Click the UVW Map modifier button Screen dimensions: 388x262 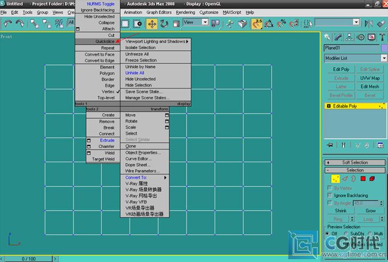[370, 78]
